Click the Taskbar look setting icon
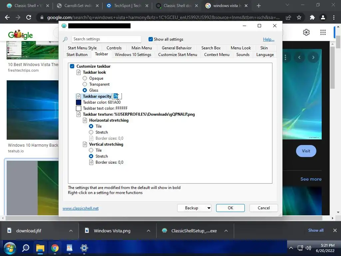The height and width of the screenshot is (256, 341). (79, 72)
